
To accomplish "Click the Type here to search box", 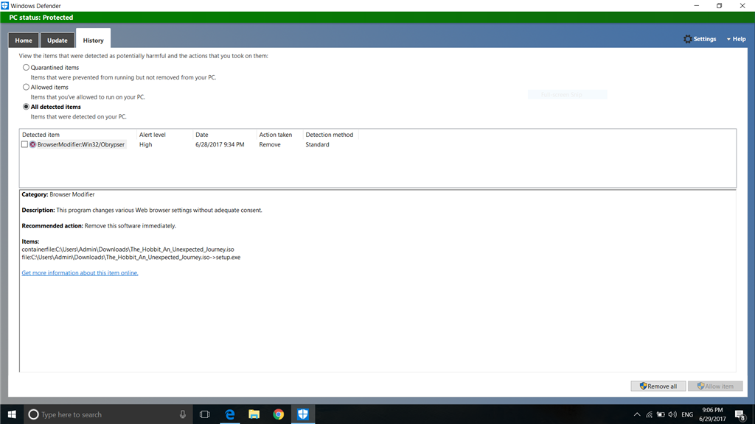I will click(x=108, y=414).
